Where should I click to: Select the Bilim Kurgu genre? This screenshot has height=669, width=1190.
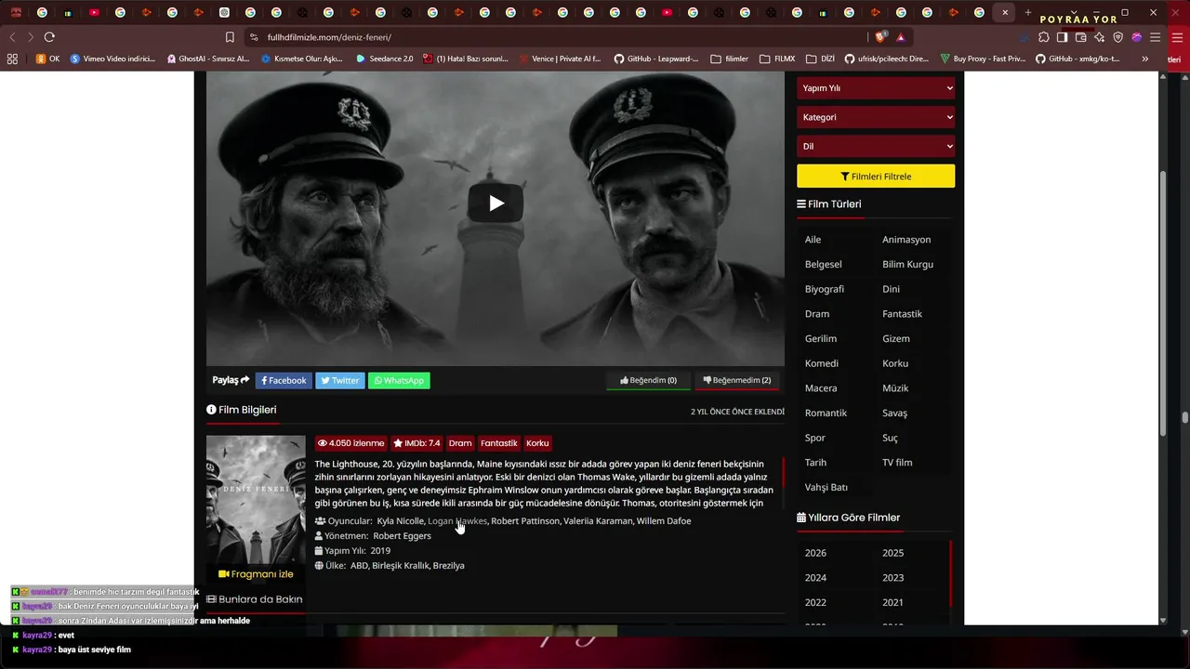point(907,265)
